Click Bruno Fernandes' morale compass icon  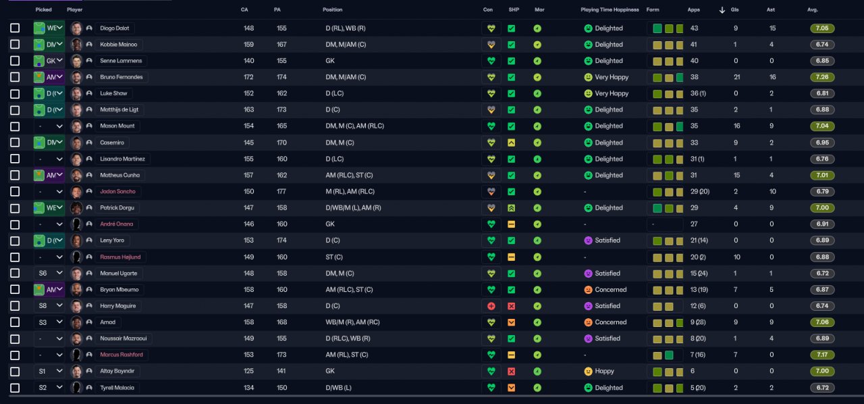pyautogui.click(x=537, y=77)
